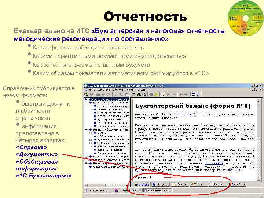Click the Бухгалтерский баланс (форма №1) heading

click(193, 106)
